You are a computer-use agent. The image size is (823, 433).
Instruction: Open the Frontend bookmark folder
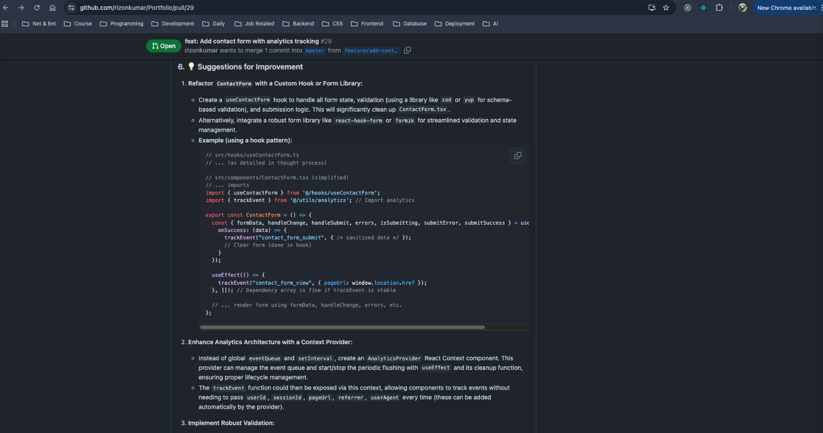367,24
